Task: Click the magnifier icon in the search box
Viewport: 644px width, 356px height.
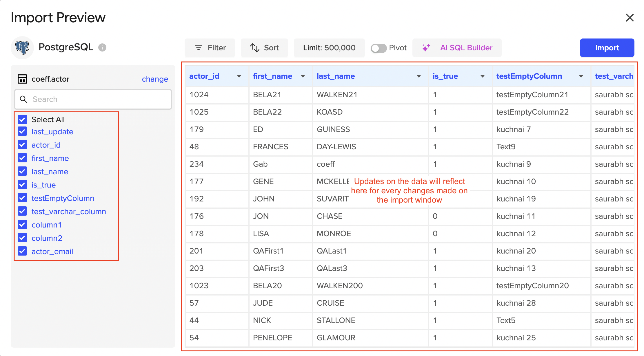Action: [23, 99]
